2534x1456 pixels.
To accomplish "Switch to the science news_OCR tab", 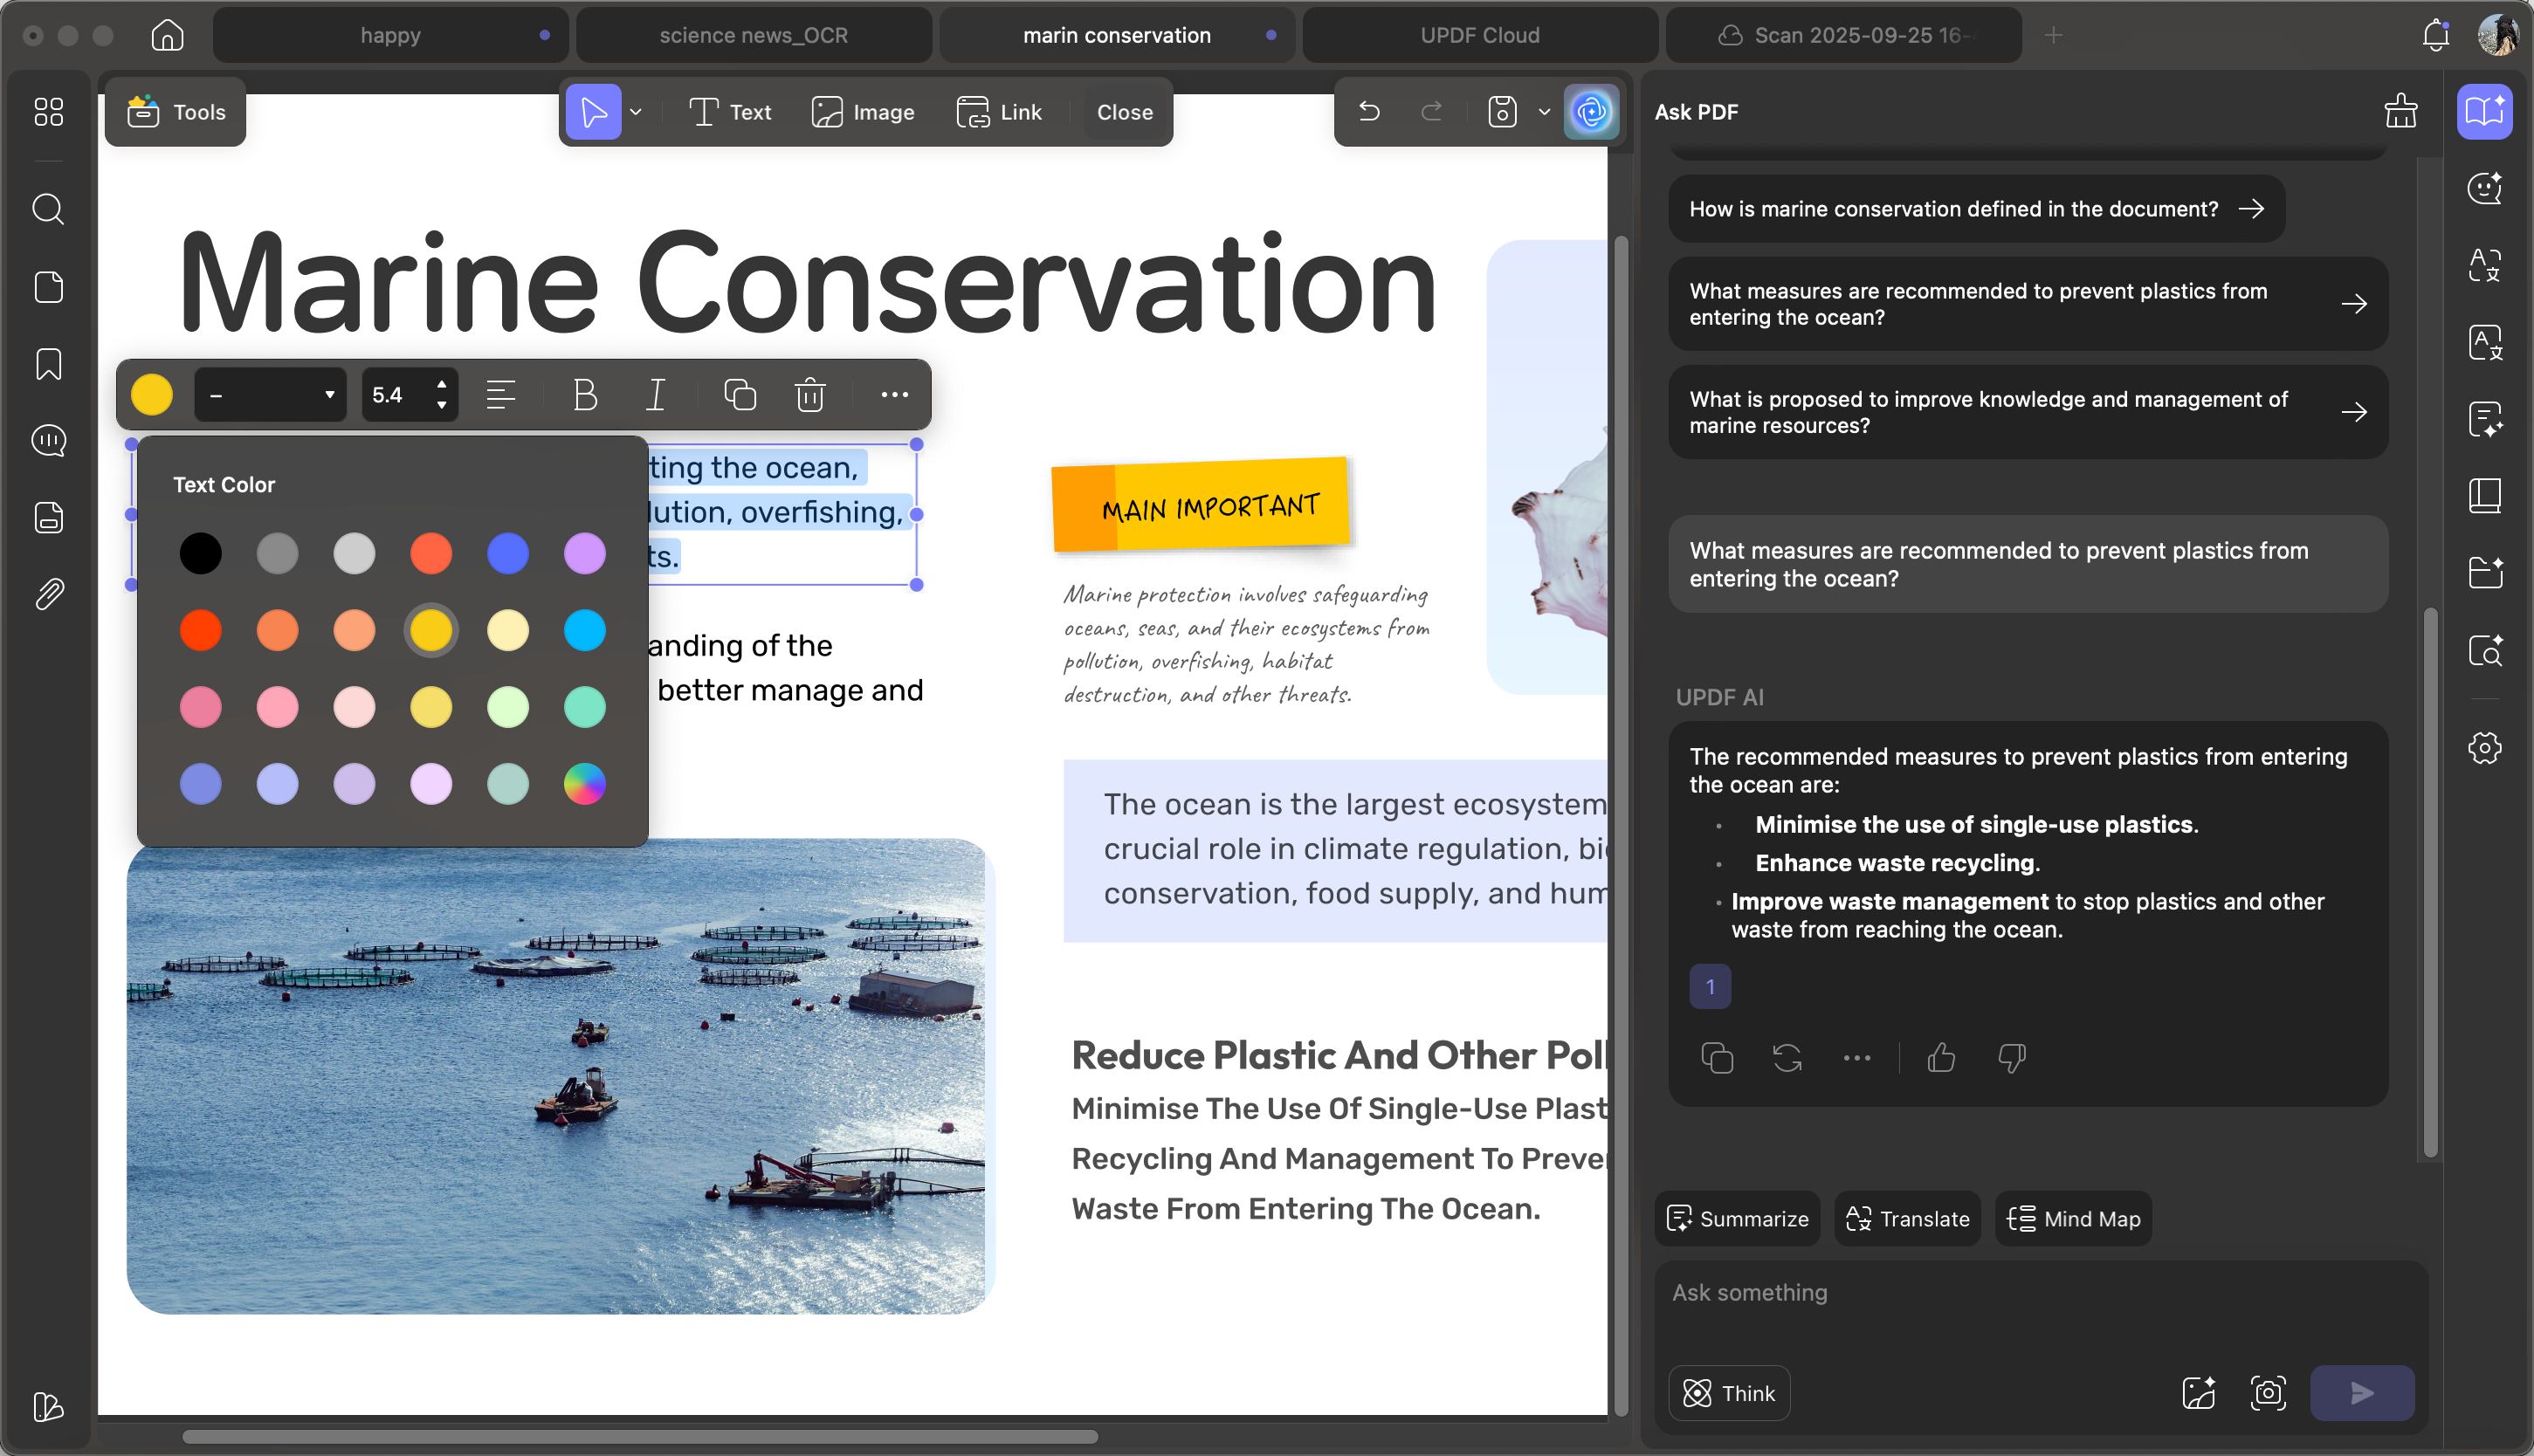I will click(x=753, y=35).
